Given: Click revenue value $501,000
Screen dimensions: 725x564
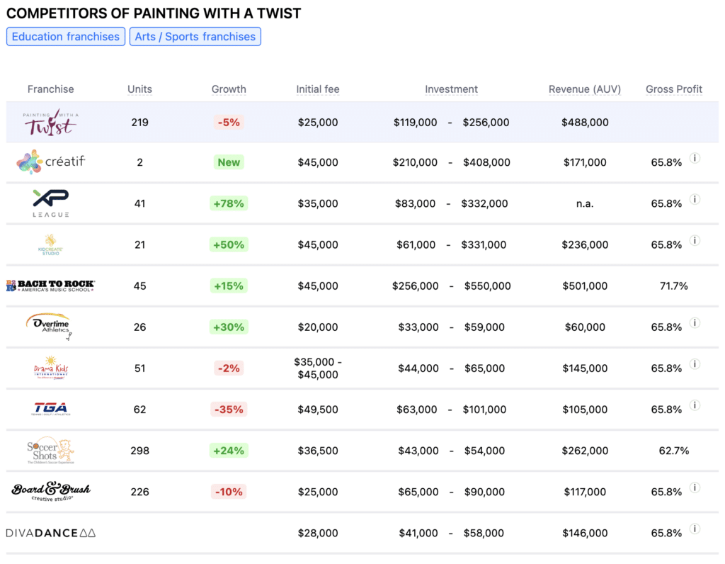Looking at the screenshot, I should coord(585,286).
